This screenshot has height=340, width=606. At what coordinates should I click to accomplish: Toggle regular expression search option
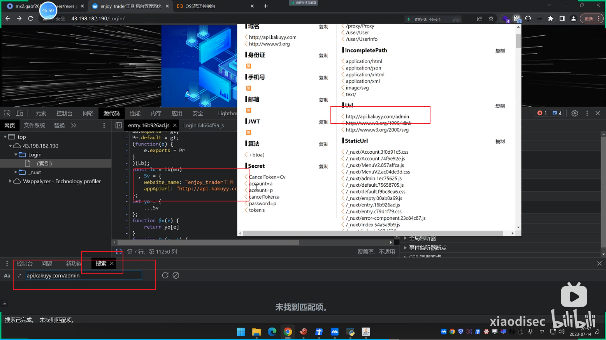[19, 276]
